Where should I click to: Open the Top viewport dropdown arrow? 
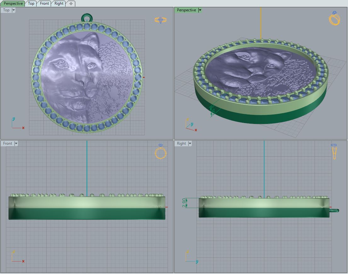(x=14, y=10)
